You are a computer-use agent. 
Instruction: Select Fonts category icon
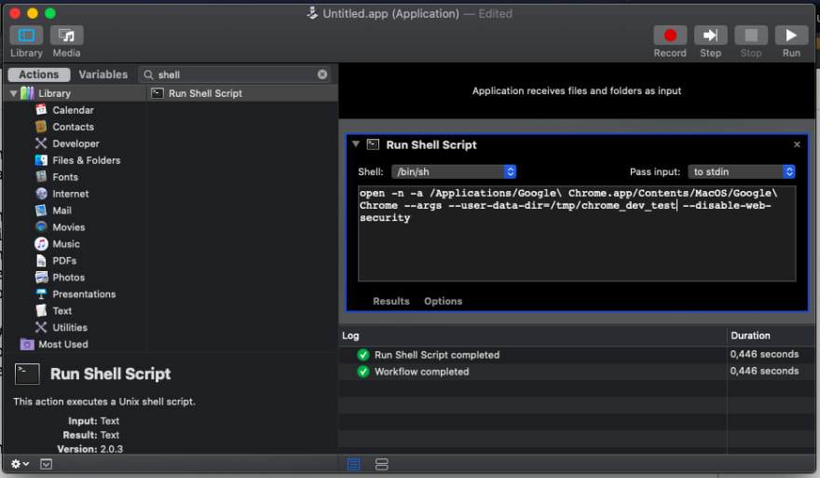coord(41,177)
